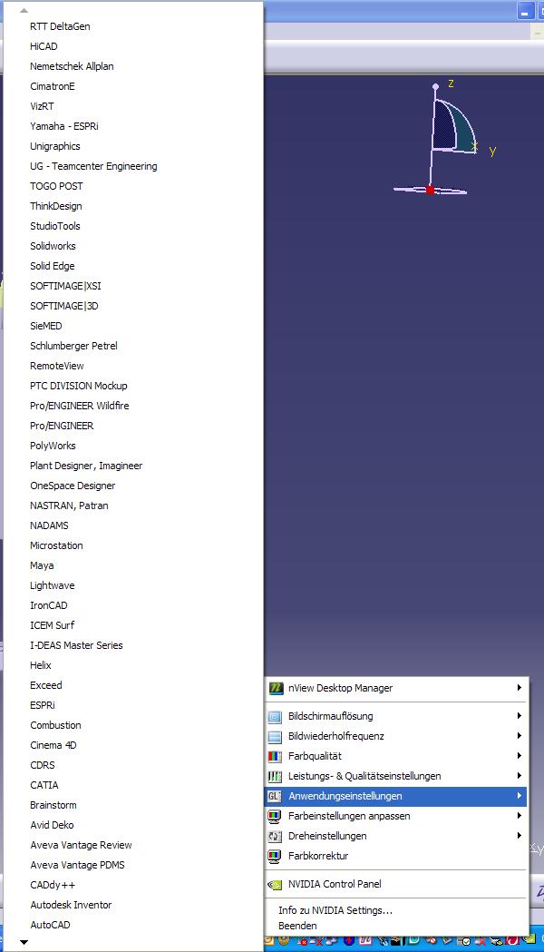Select the Aveva Vantage PDMS profile
The image size is (544, 952).
coord(77,865)
